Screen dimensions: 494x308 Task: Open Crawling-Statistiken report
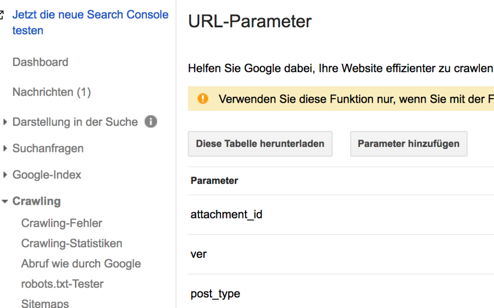71,243
